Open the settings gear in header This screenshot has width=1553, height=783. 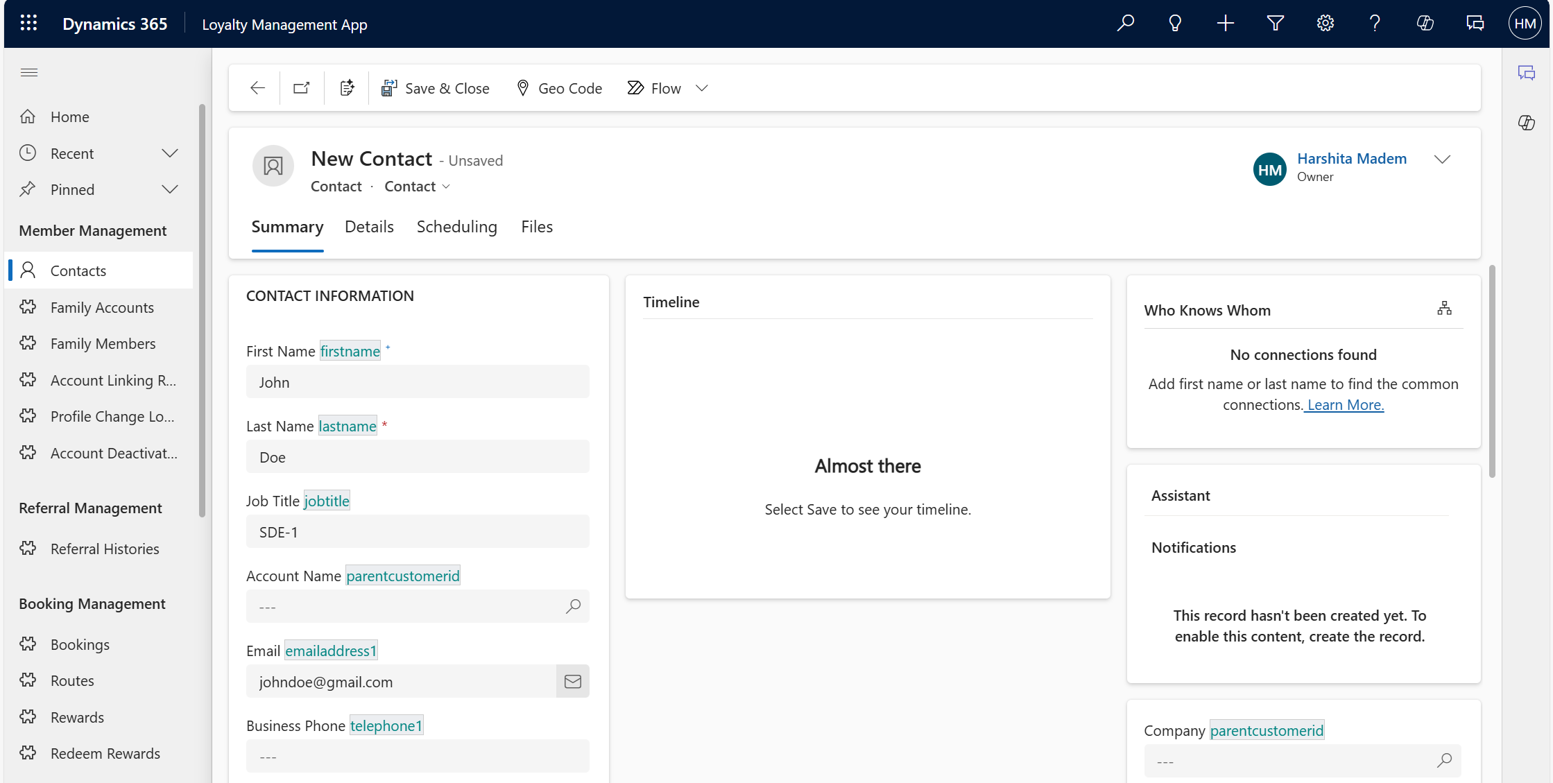click(x=1325, y=24)
